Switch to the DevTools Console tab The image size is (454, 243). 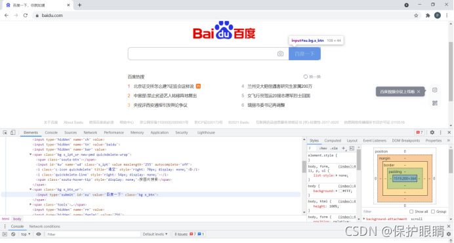(51, 132)
